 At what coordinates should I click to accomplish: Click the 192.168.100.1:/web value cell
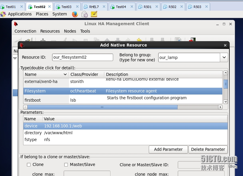[63, 126]
